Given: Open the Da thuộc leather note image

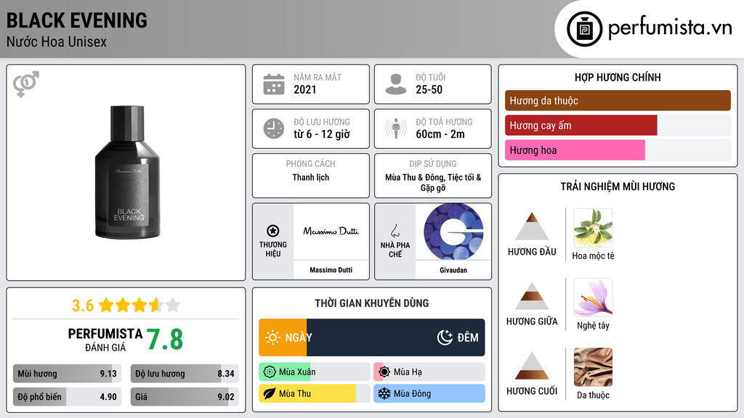Looking at the screenshot, I should 593,367.
